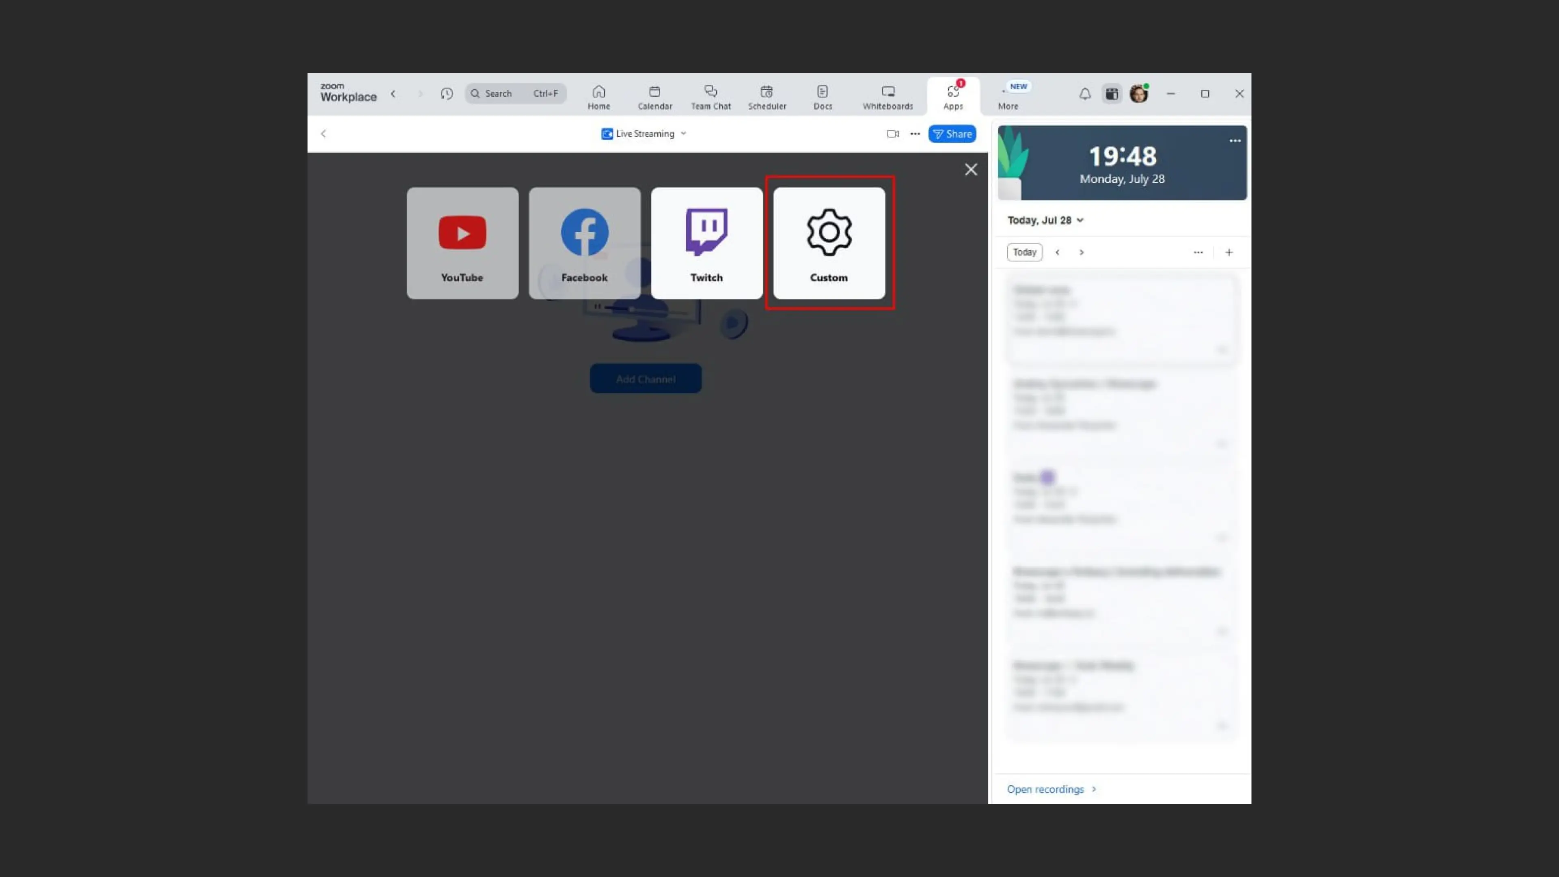Choose the Facebook streaming channel
Viewport: 1559px width, 877px height.
point(584,243)
